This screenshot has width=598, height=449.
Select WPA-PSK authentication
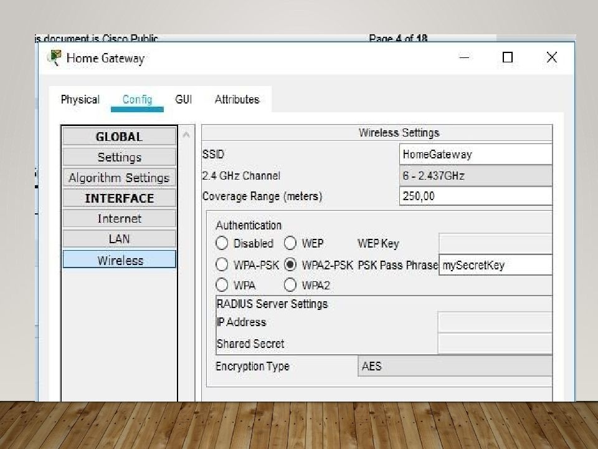coord(222,264)
